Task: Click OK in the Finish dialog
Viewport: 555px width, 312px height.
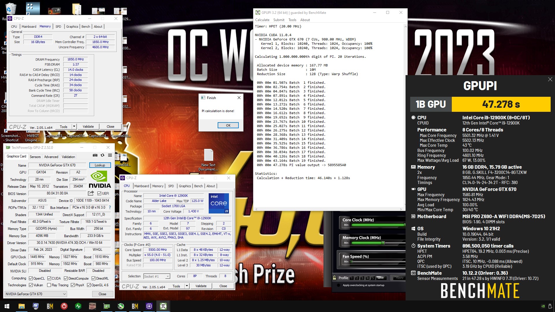Action: [x=228, y=125]
